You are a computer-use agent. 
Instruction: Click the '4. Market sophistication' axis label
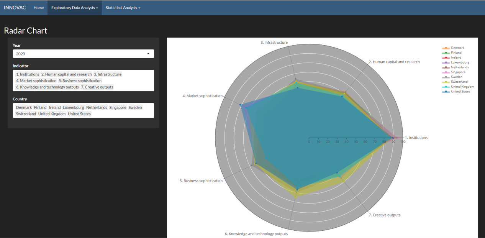(202, 96)
